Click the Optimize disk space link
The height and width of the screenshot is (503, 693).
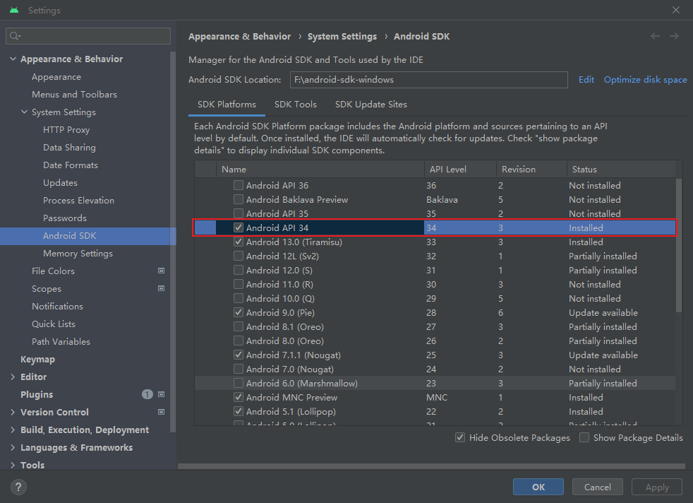coord(645,80)
